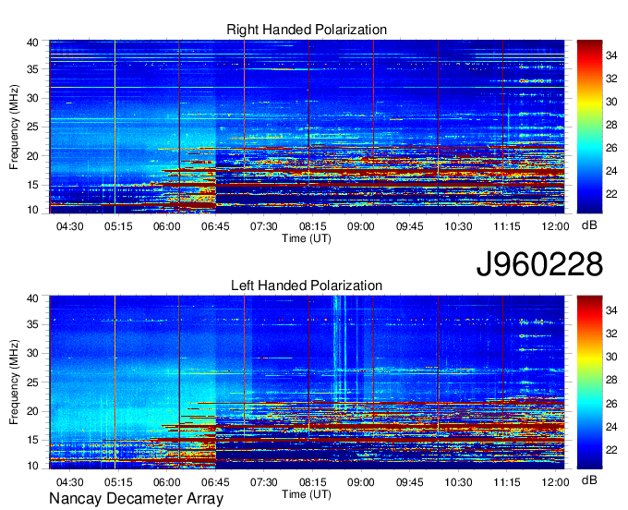The image size is (628, 510).
Task: Click the 11:15 tick on Left Handed time axis
Action: point(507,482)
